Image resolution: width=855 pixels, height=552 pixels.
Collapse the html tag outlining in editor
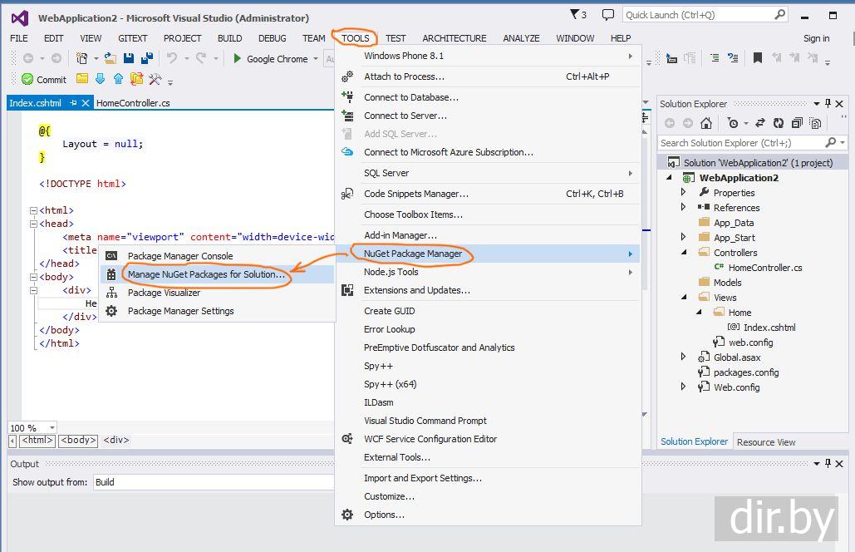[x=33, y=210]
